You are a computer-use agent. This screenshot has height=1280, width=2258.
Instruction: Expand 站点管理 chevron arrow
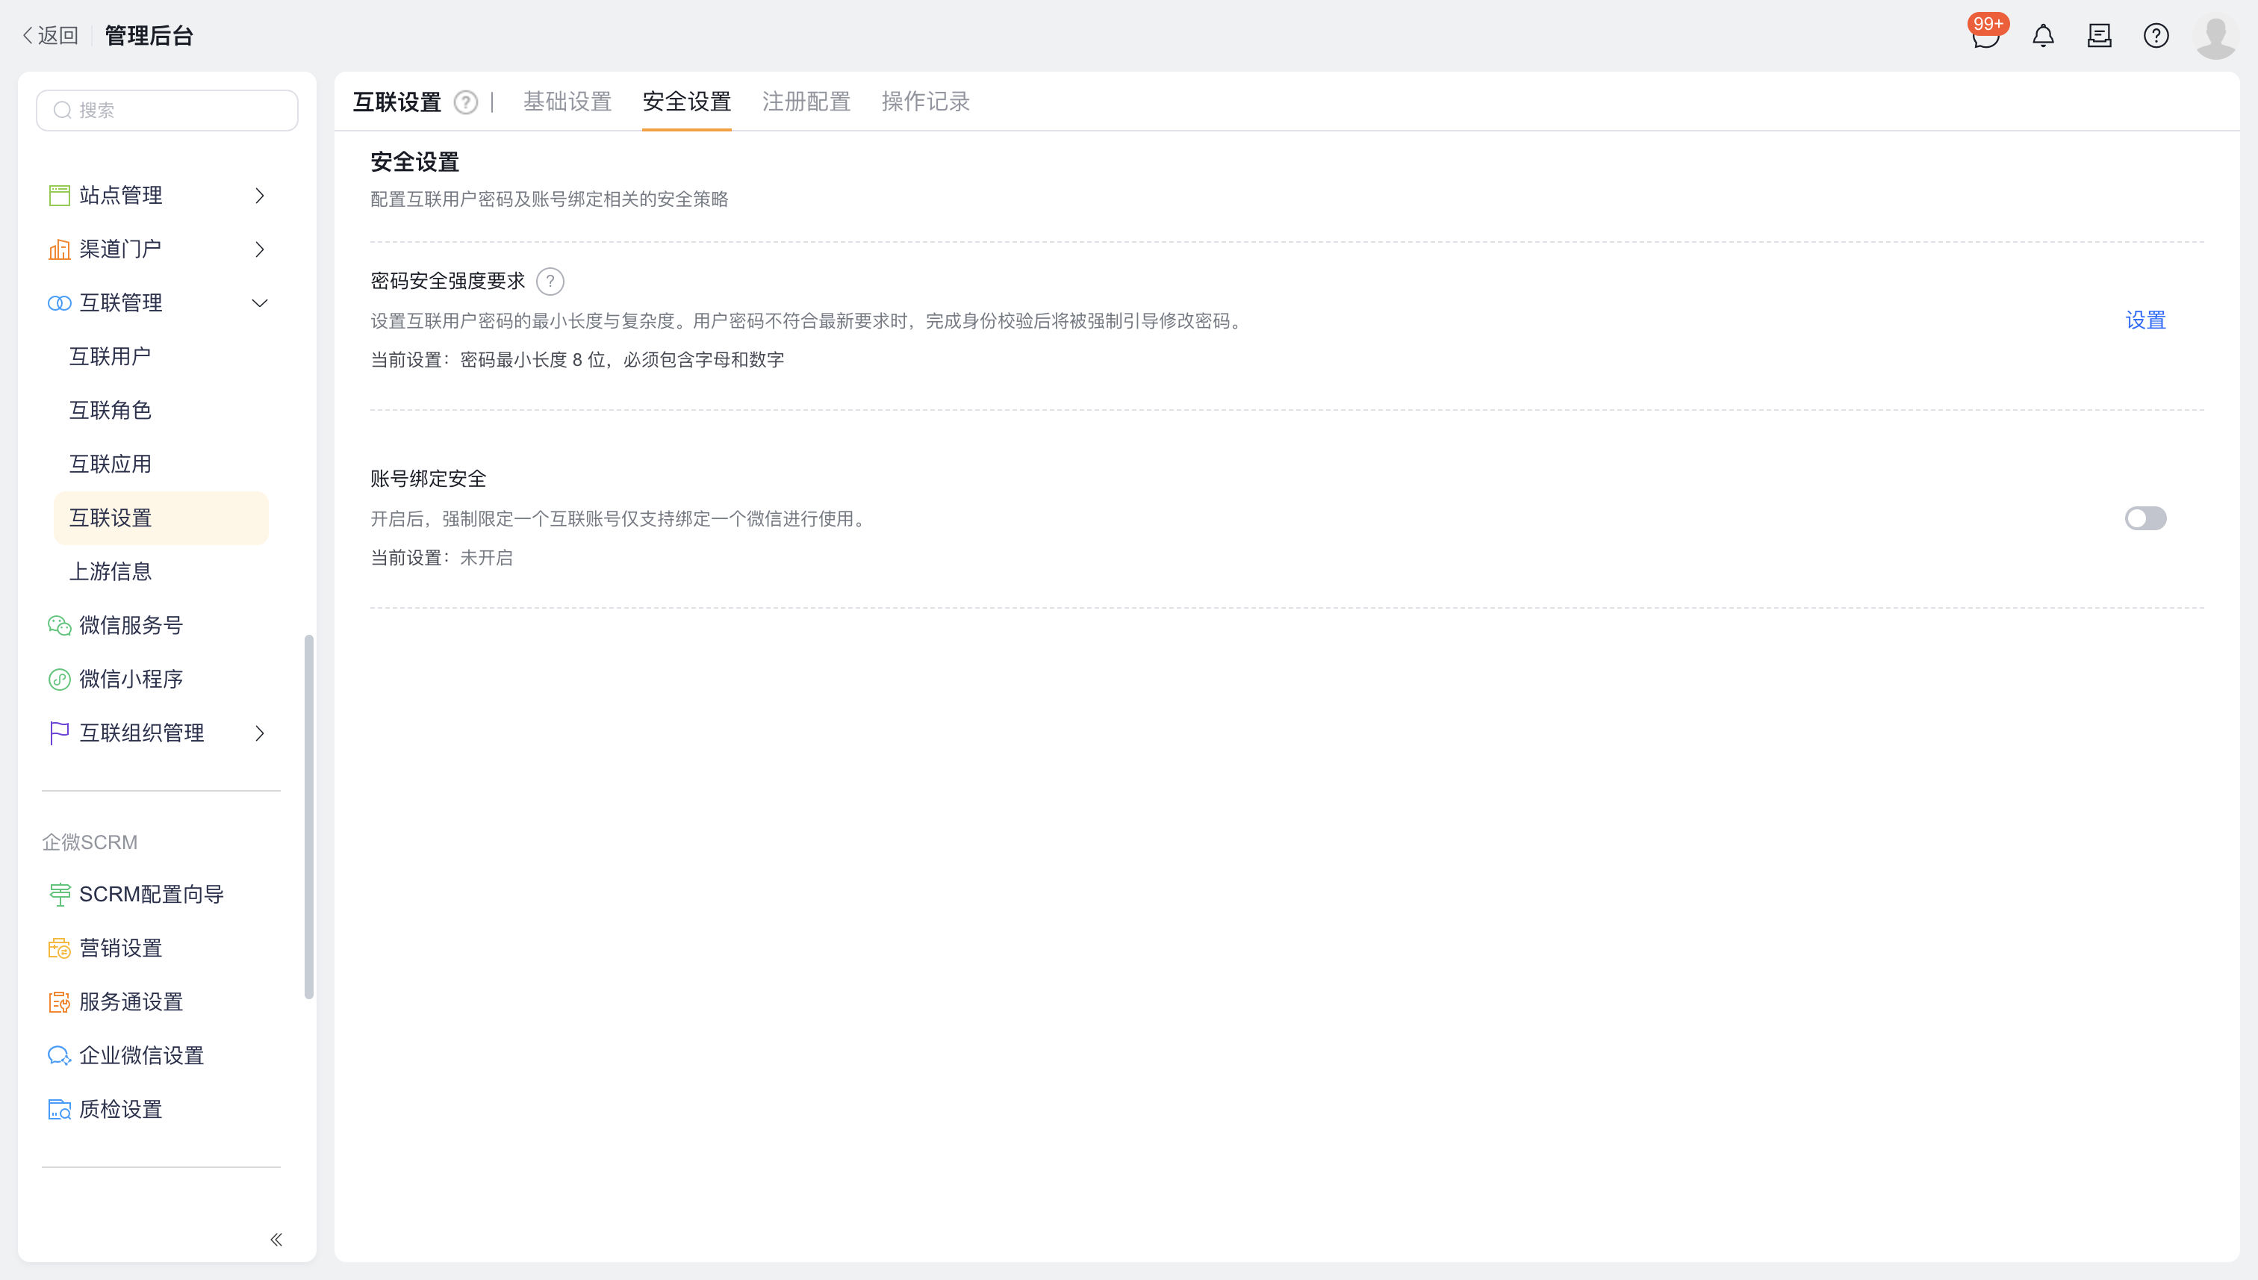click(x=259, y=195)
